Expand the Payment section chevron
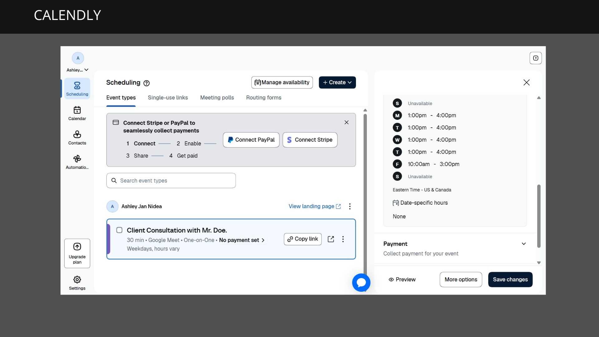599x337 pixels. 524,244
